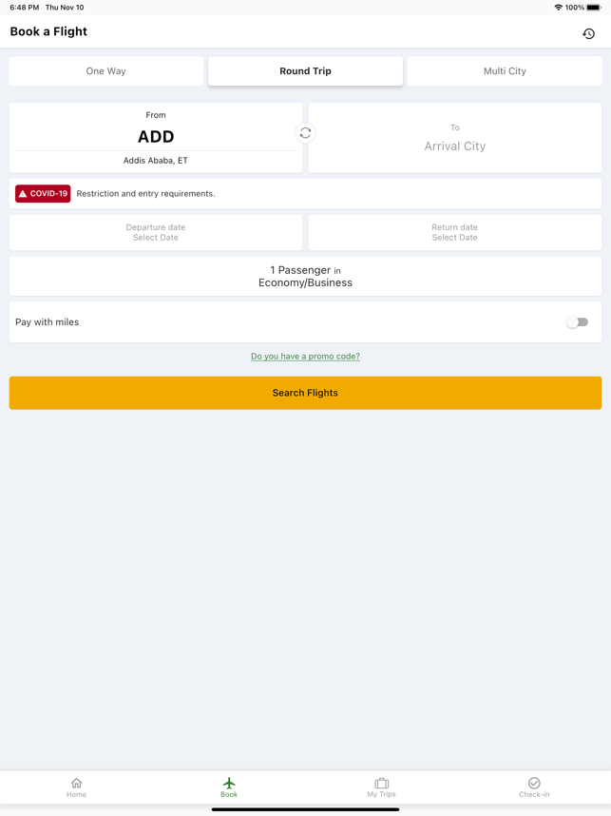Tap the COVID-19 warning badge
Image resolution: width=611 pixels, height=816 pixels.
click(x=43, y=194)
